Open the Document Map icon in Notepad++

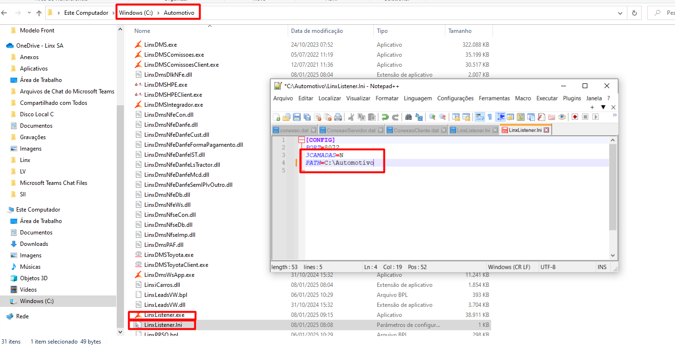pos(521,117)
